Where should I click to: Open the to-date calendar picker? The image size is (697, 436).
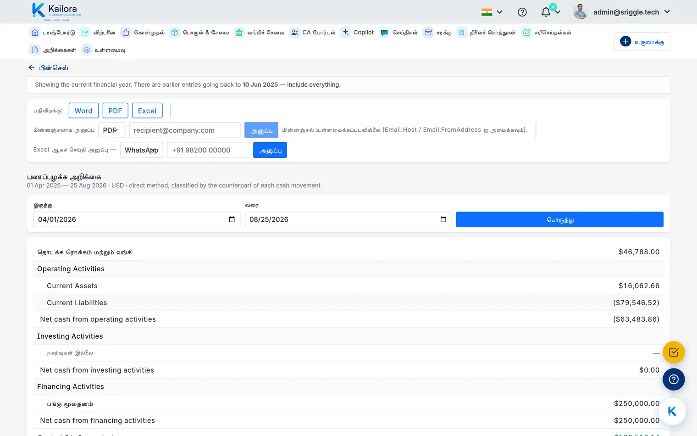[443, 219]
